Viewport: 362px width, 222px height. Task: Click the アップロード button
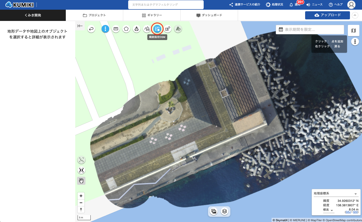(x=327, y=15)
